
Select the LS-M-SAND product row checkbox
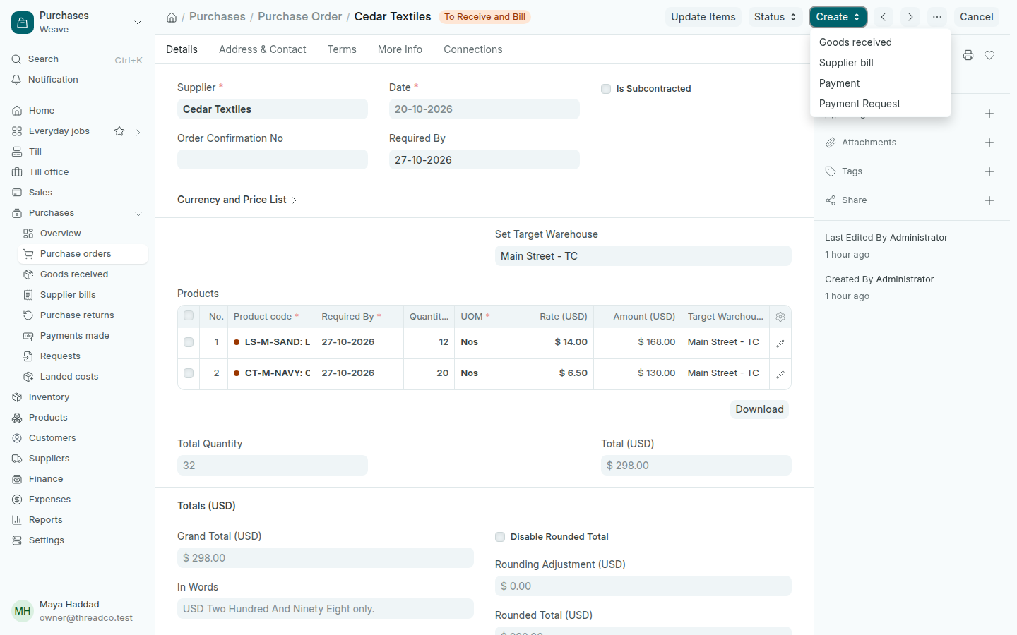(x=189, y=342)
